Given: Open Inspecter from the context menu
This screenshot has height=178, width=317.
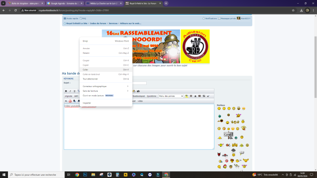Looking at the screenshot, I should [x=106, y=103].
